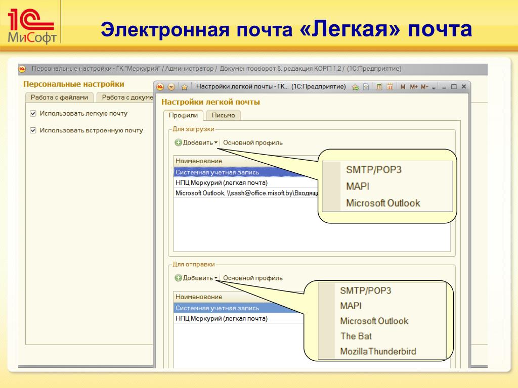Open the Добавить dropdown under Для загрузки
This screenshot has height=388, width=518.
click(196, 142)
